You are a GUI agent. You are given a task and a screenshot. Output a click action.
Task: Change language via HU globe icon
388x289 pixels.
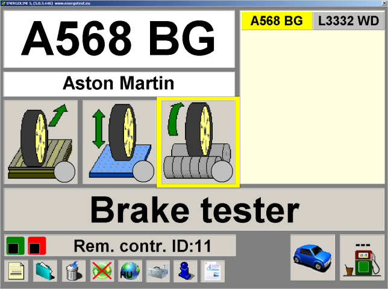pyautogui.click(x=130, y=272)
